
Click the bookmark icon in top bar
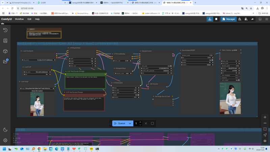pos(216,19)
